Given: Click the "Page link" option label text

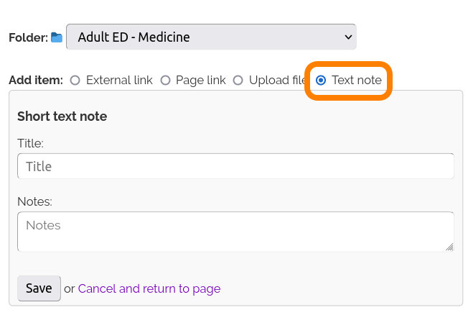Looking at the screenshot, I should click(201, 81).
